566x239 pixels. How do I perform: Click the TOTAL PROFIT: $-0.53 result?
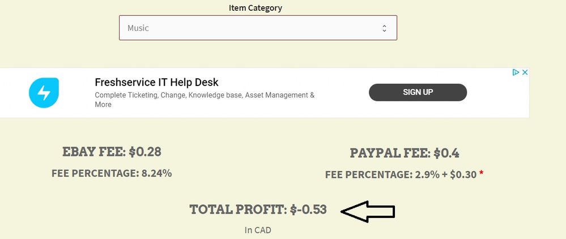pos(258,210)
